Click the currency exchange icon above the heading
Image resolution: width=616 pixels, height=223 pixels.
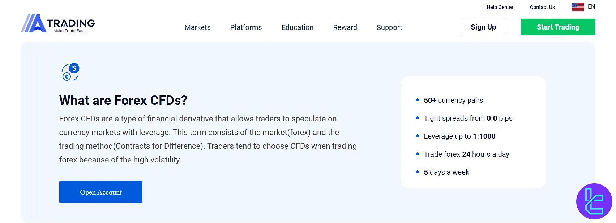[x=70, y=72]
